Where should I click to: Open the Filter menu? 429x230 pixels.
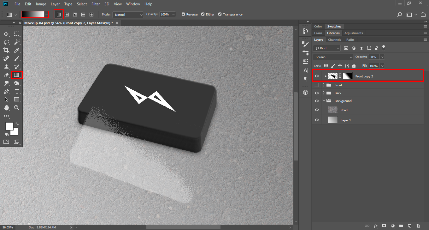click(x=96, y=4)
